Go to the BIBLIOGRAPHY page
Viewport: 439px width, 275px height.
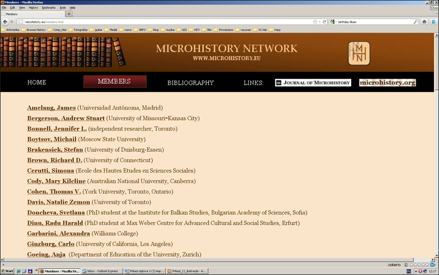click(x=190, y=83)
